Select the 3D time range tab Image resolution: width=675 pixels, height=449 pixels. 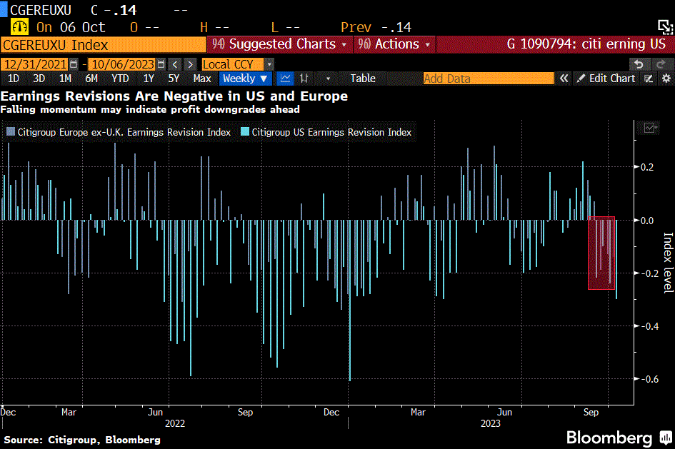tap(39, 79)
